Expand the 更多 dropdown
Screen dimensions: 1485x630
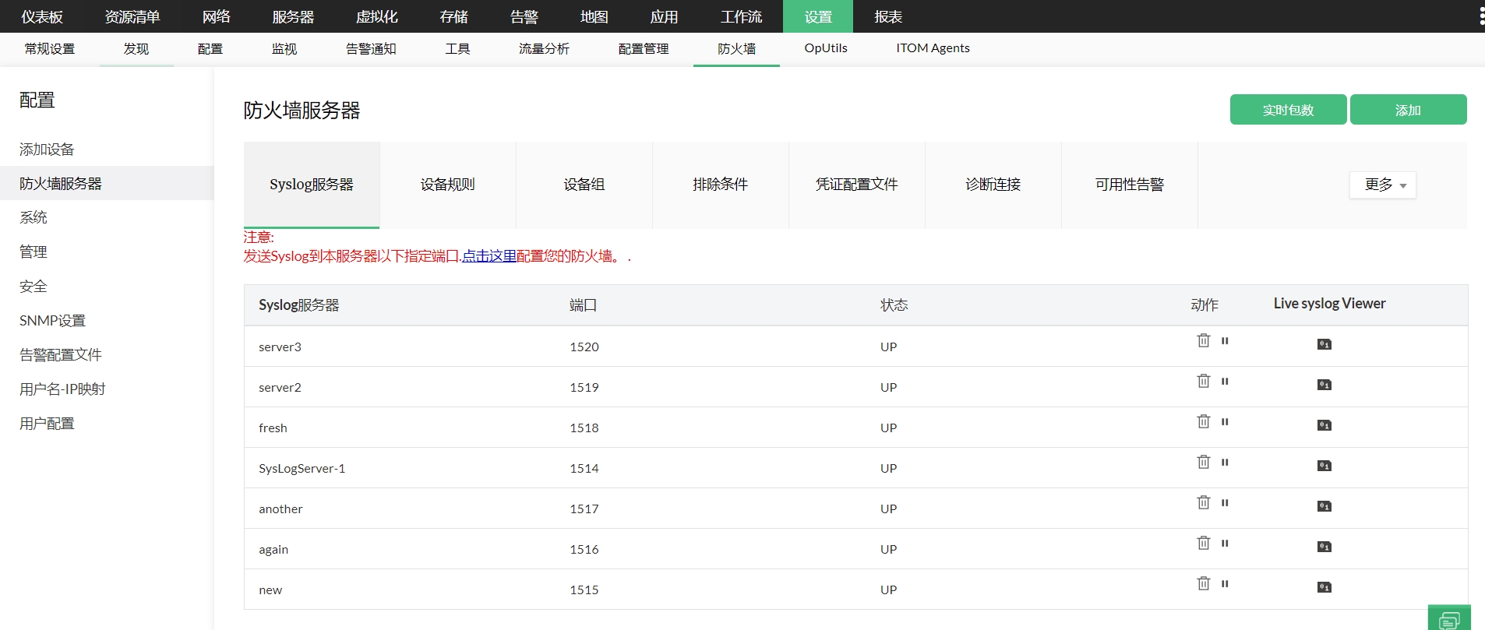coord(1383,185)
